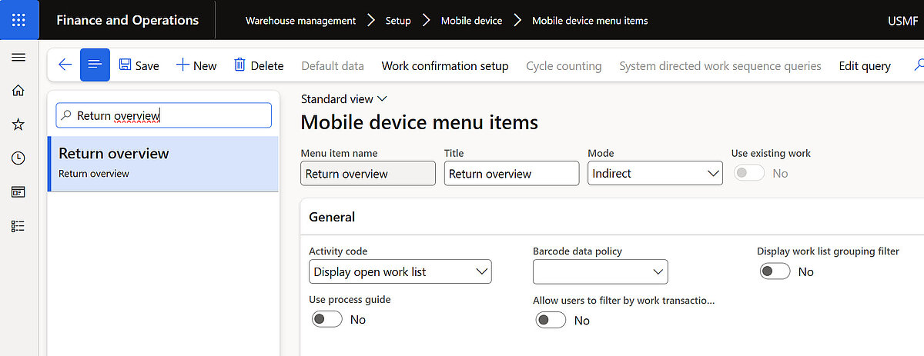Click the magnifier icon in filter box
This screenshot has height=356, width=924.
[x=67, y=115]
